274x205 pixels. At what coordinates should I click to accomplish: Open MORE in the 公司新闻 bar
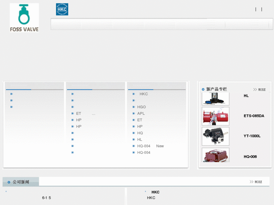click(x=256, y=182)
